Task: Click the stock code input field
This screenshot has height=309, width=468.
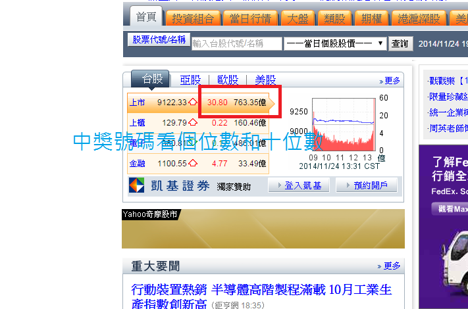Action: click(236, 44)
